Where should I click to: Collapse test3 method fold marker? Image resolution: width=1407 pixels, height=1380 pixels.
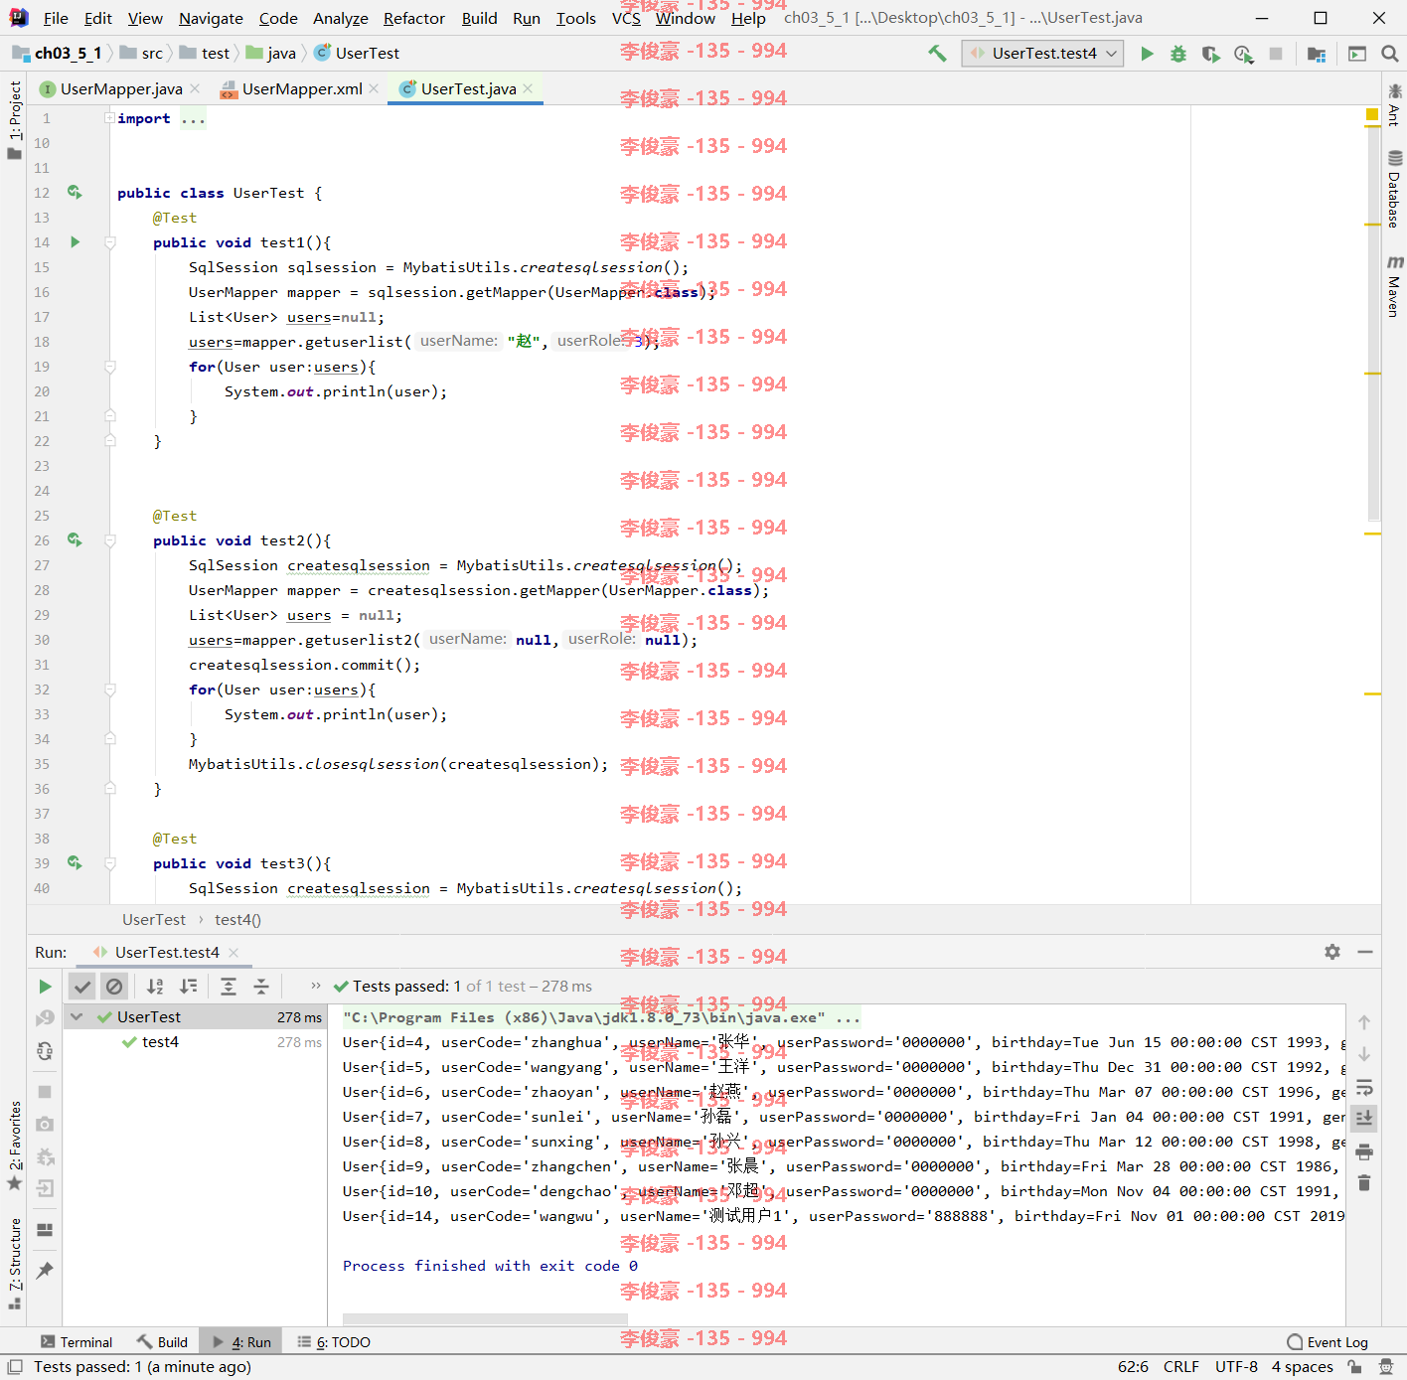[x=110, y=863]
